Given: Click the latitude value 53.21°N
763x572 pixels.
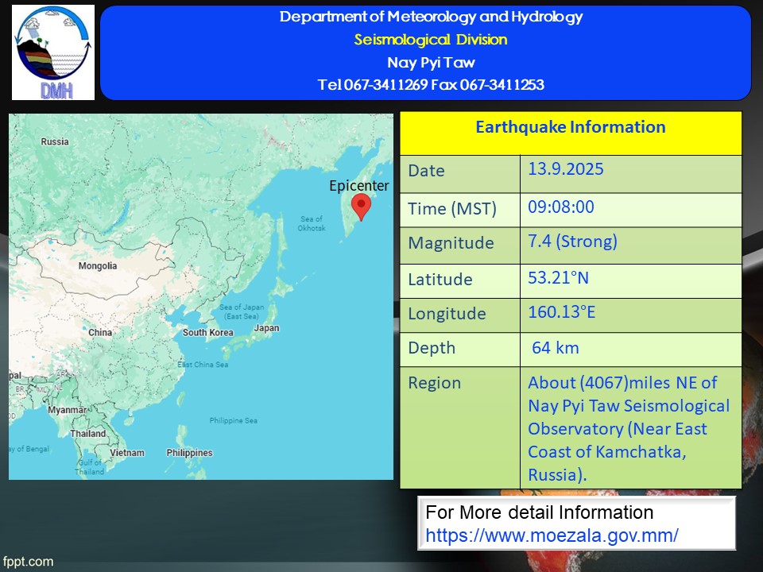Looking at the screenshot, I should point(558,278).
